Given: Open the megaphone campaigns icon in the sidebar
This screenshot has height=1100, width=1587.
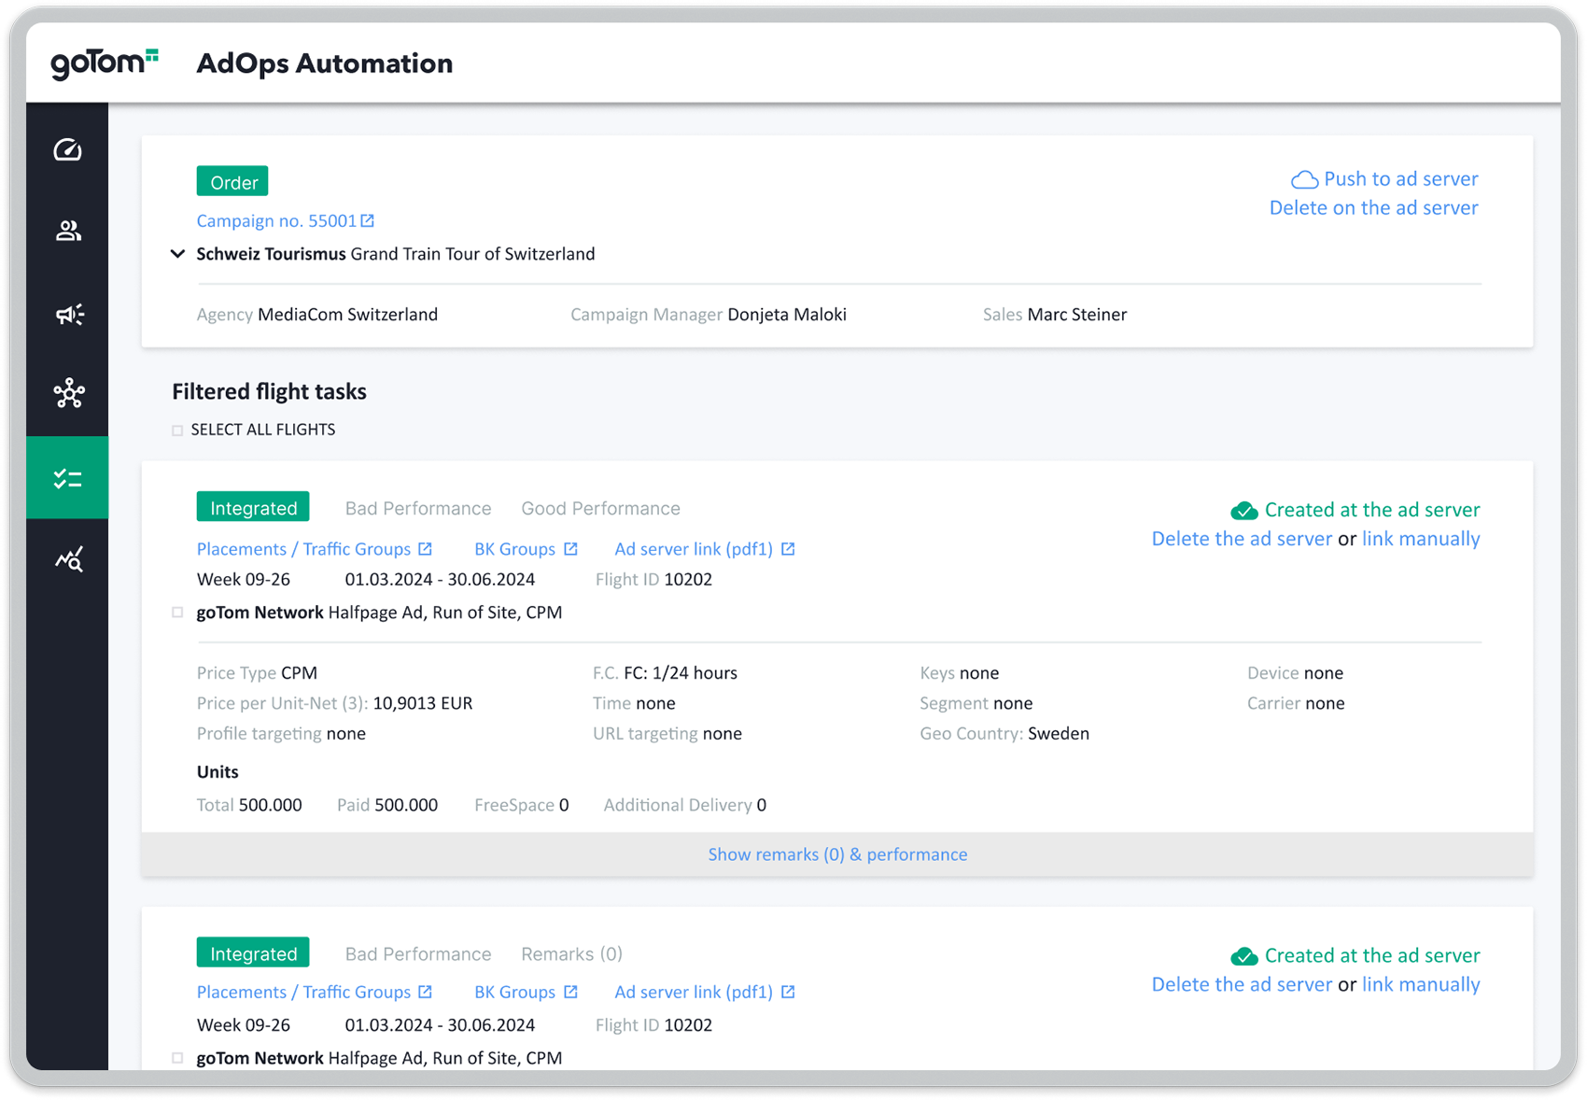Looking at the screenshot, I should pos(69,314).
